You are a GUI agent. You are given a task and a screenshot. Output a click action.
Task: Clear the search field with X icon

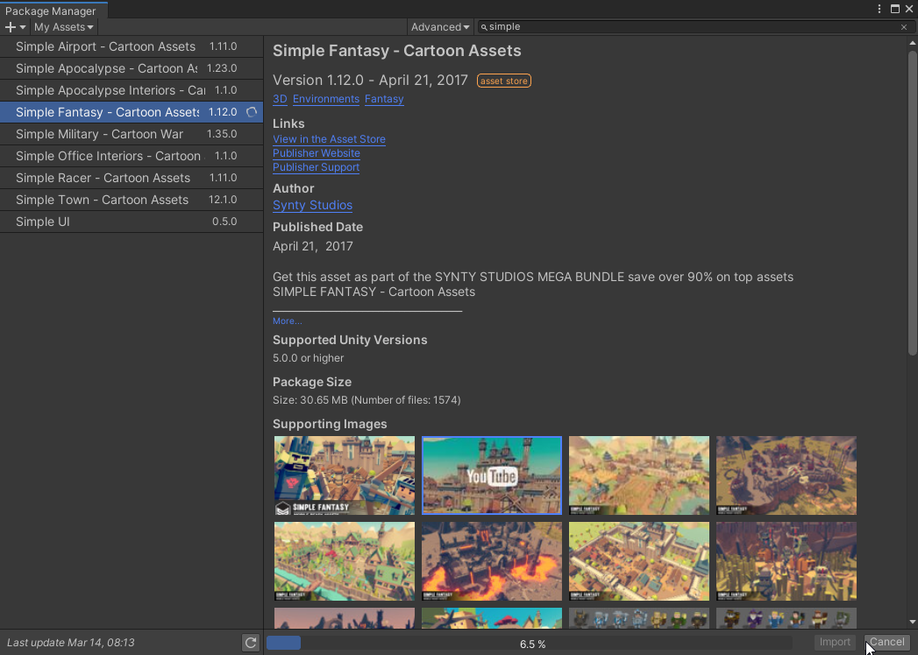[904, 27]
